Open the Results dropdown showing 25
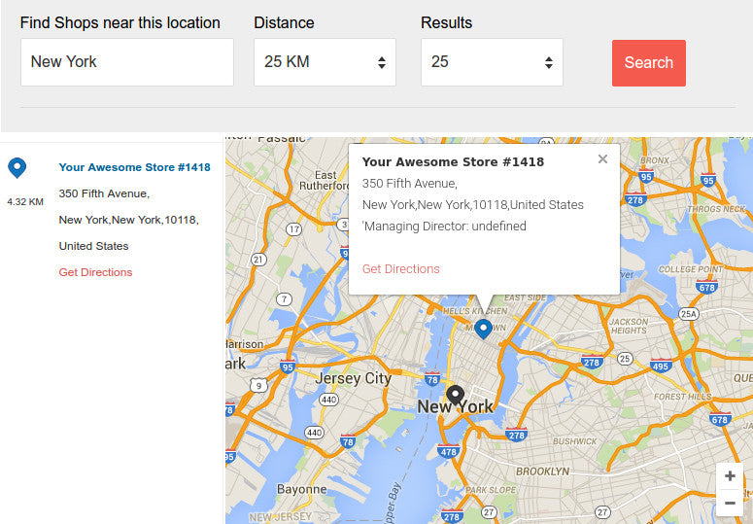Viewport: 753px width, 524px height. tap(492, 62)
